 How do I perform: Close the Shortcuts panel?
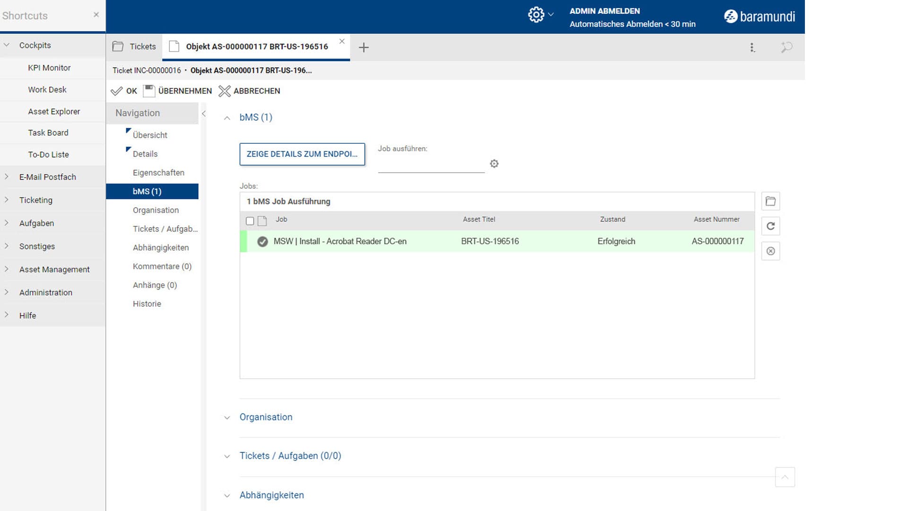click(x=96, y=15)
